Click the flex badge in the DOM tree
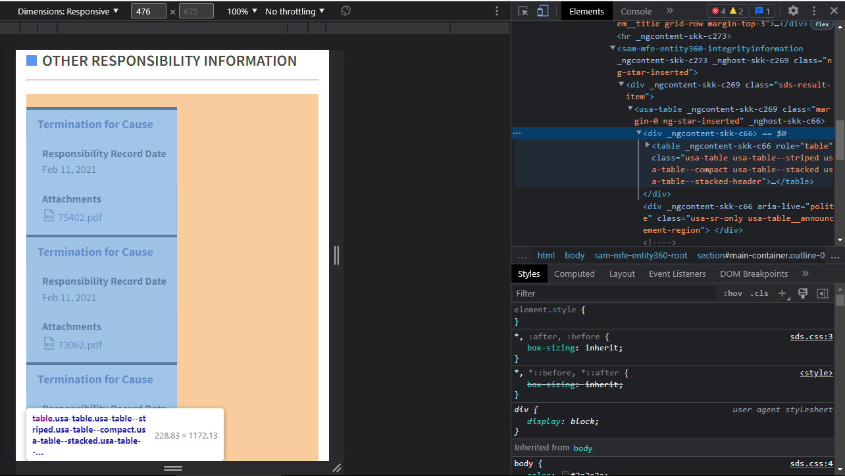 tap(821, 24)
